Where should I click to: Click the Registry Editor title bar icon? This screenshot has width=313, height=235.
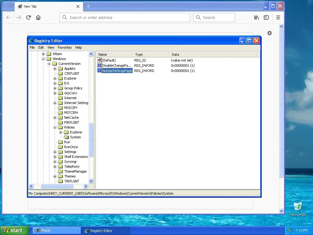point(31,41)
